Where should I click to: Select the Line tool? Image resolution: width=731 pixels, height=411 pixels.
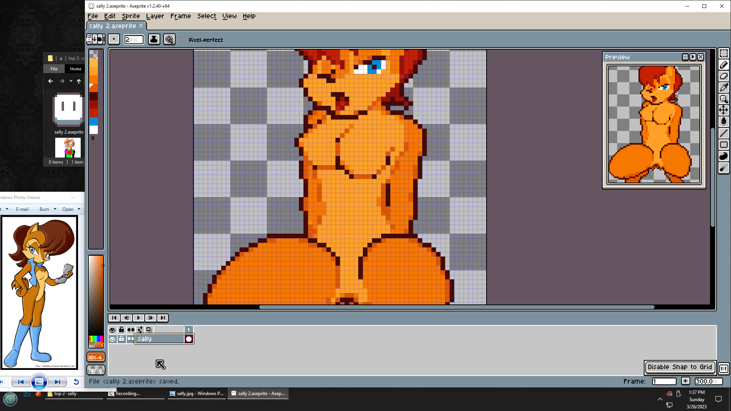[x=723, y=133]
